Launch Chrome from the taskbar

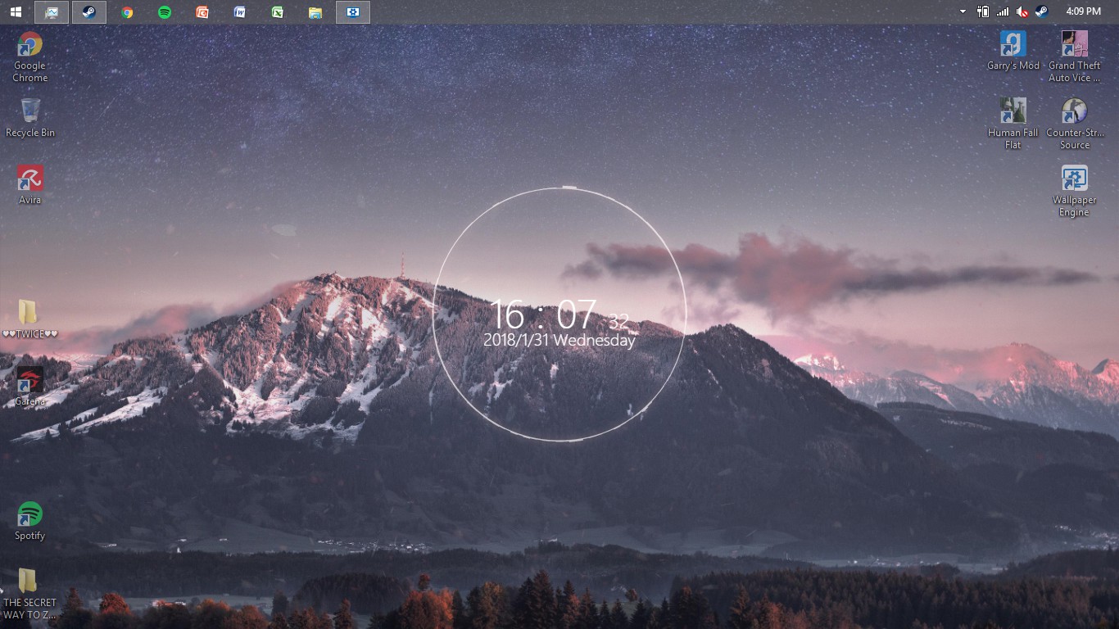[127, 11]
